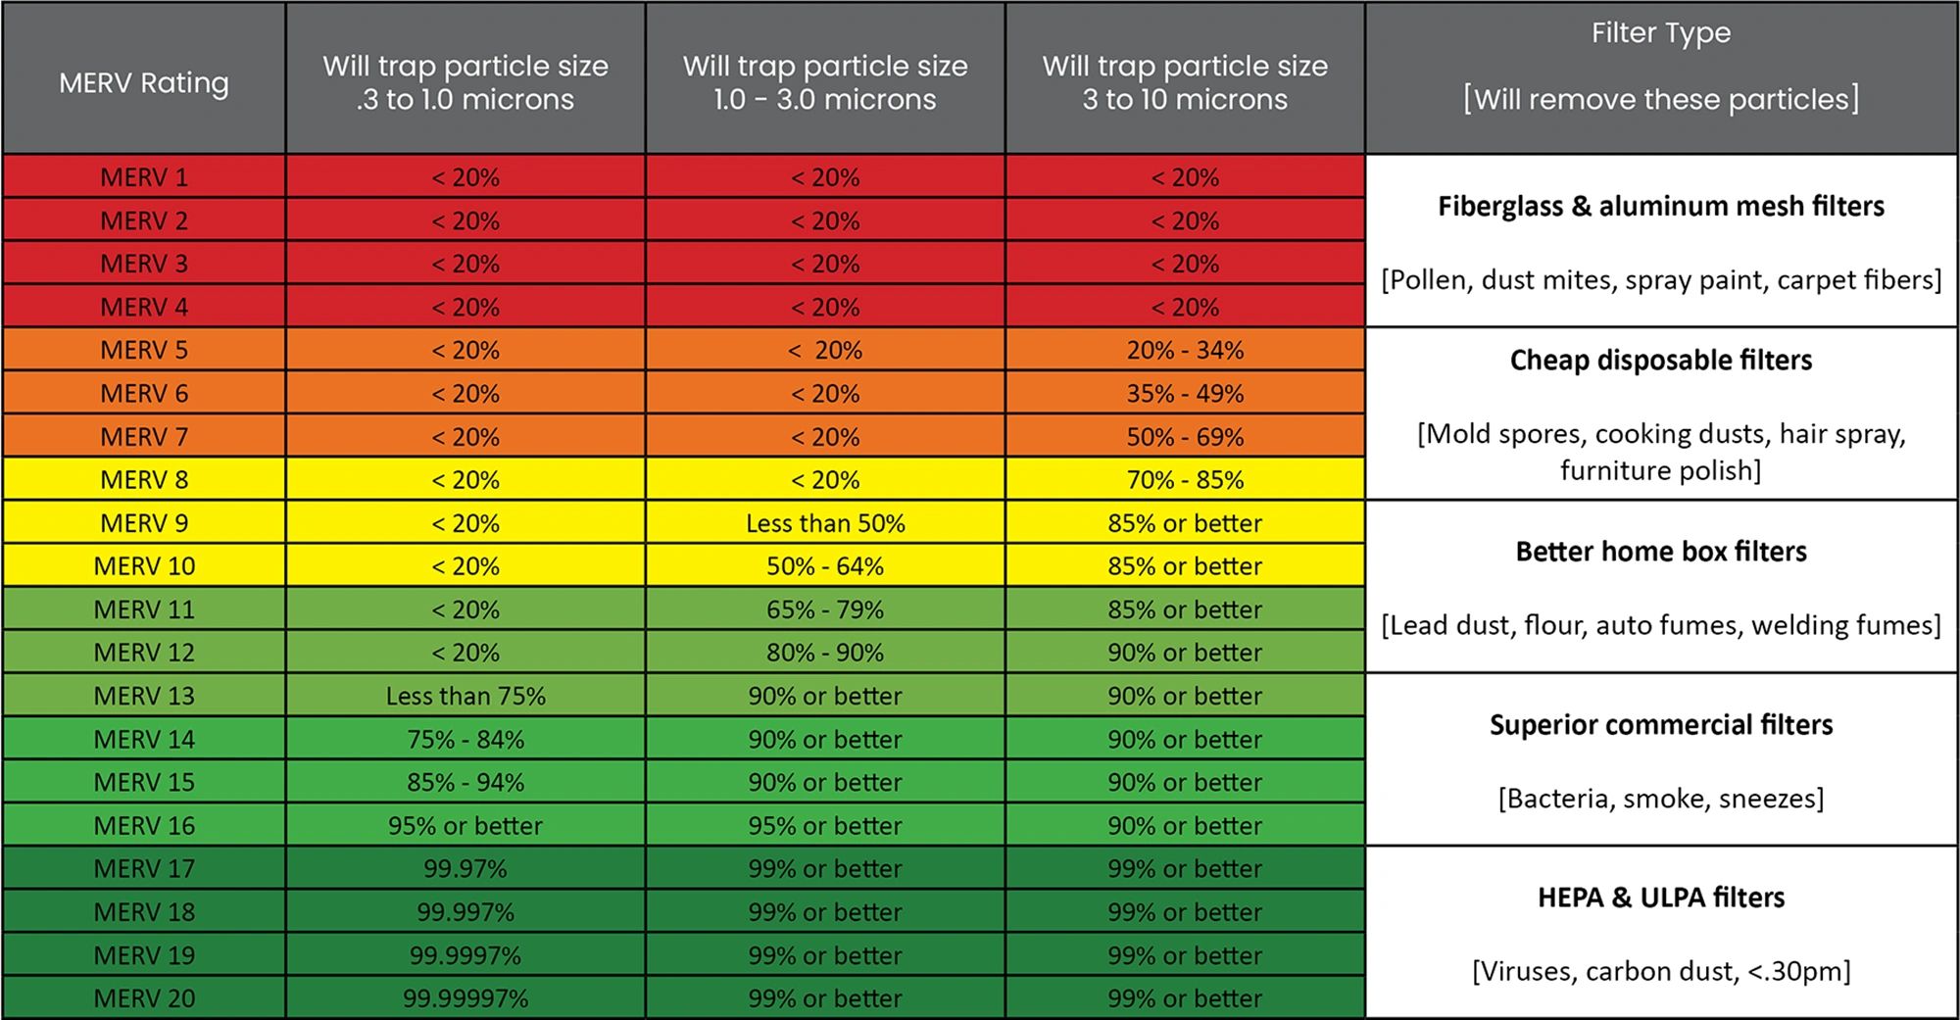Click 'Fiberglass & aluminum mesh filters' heading
Image resolution: width=1960 pixels, height=1020 pixels.
[1660, 206]
